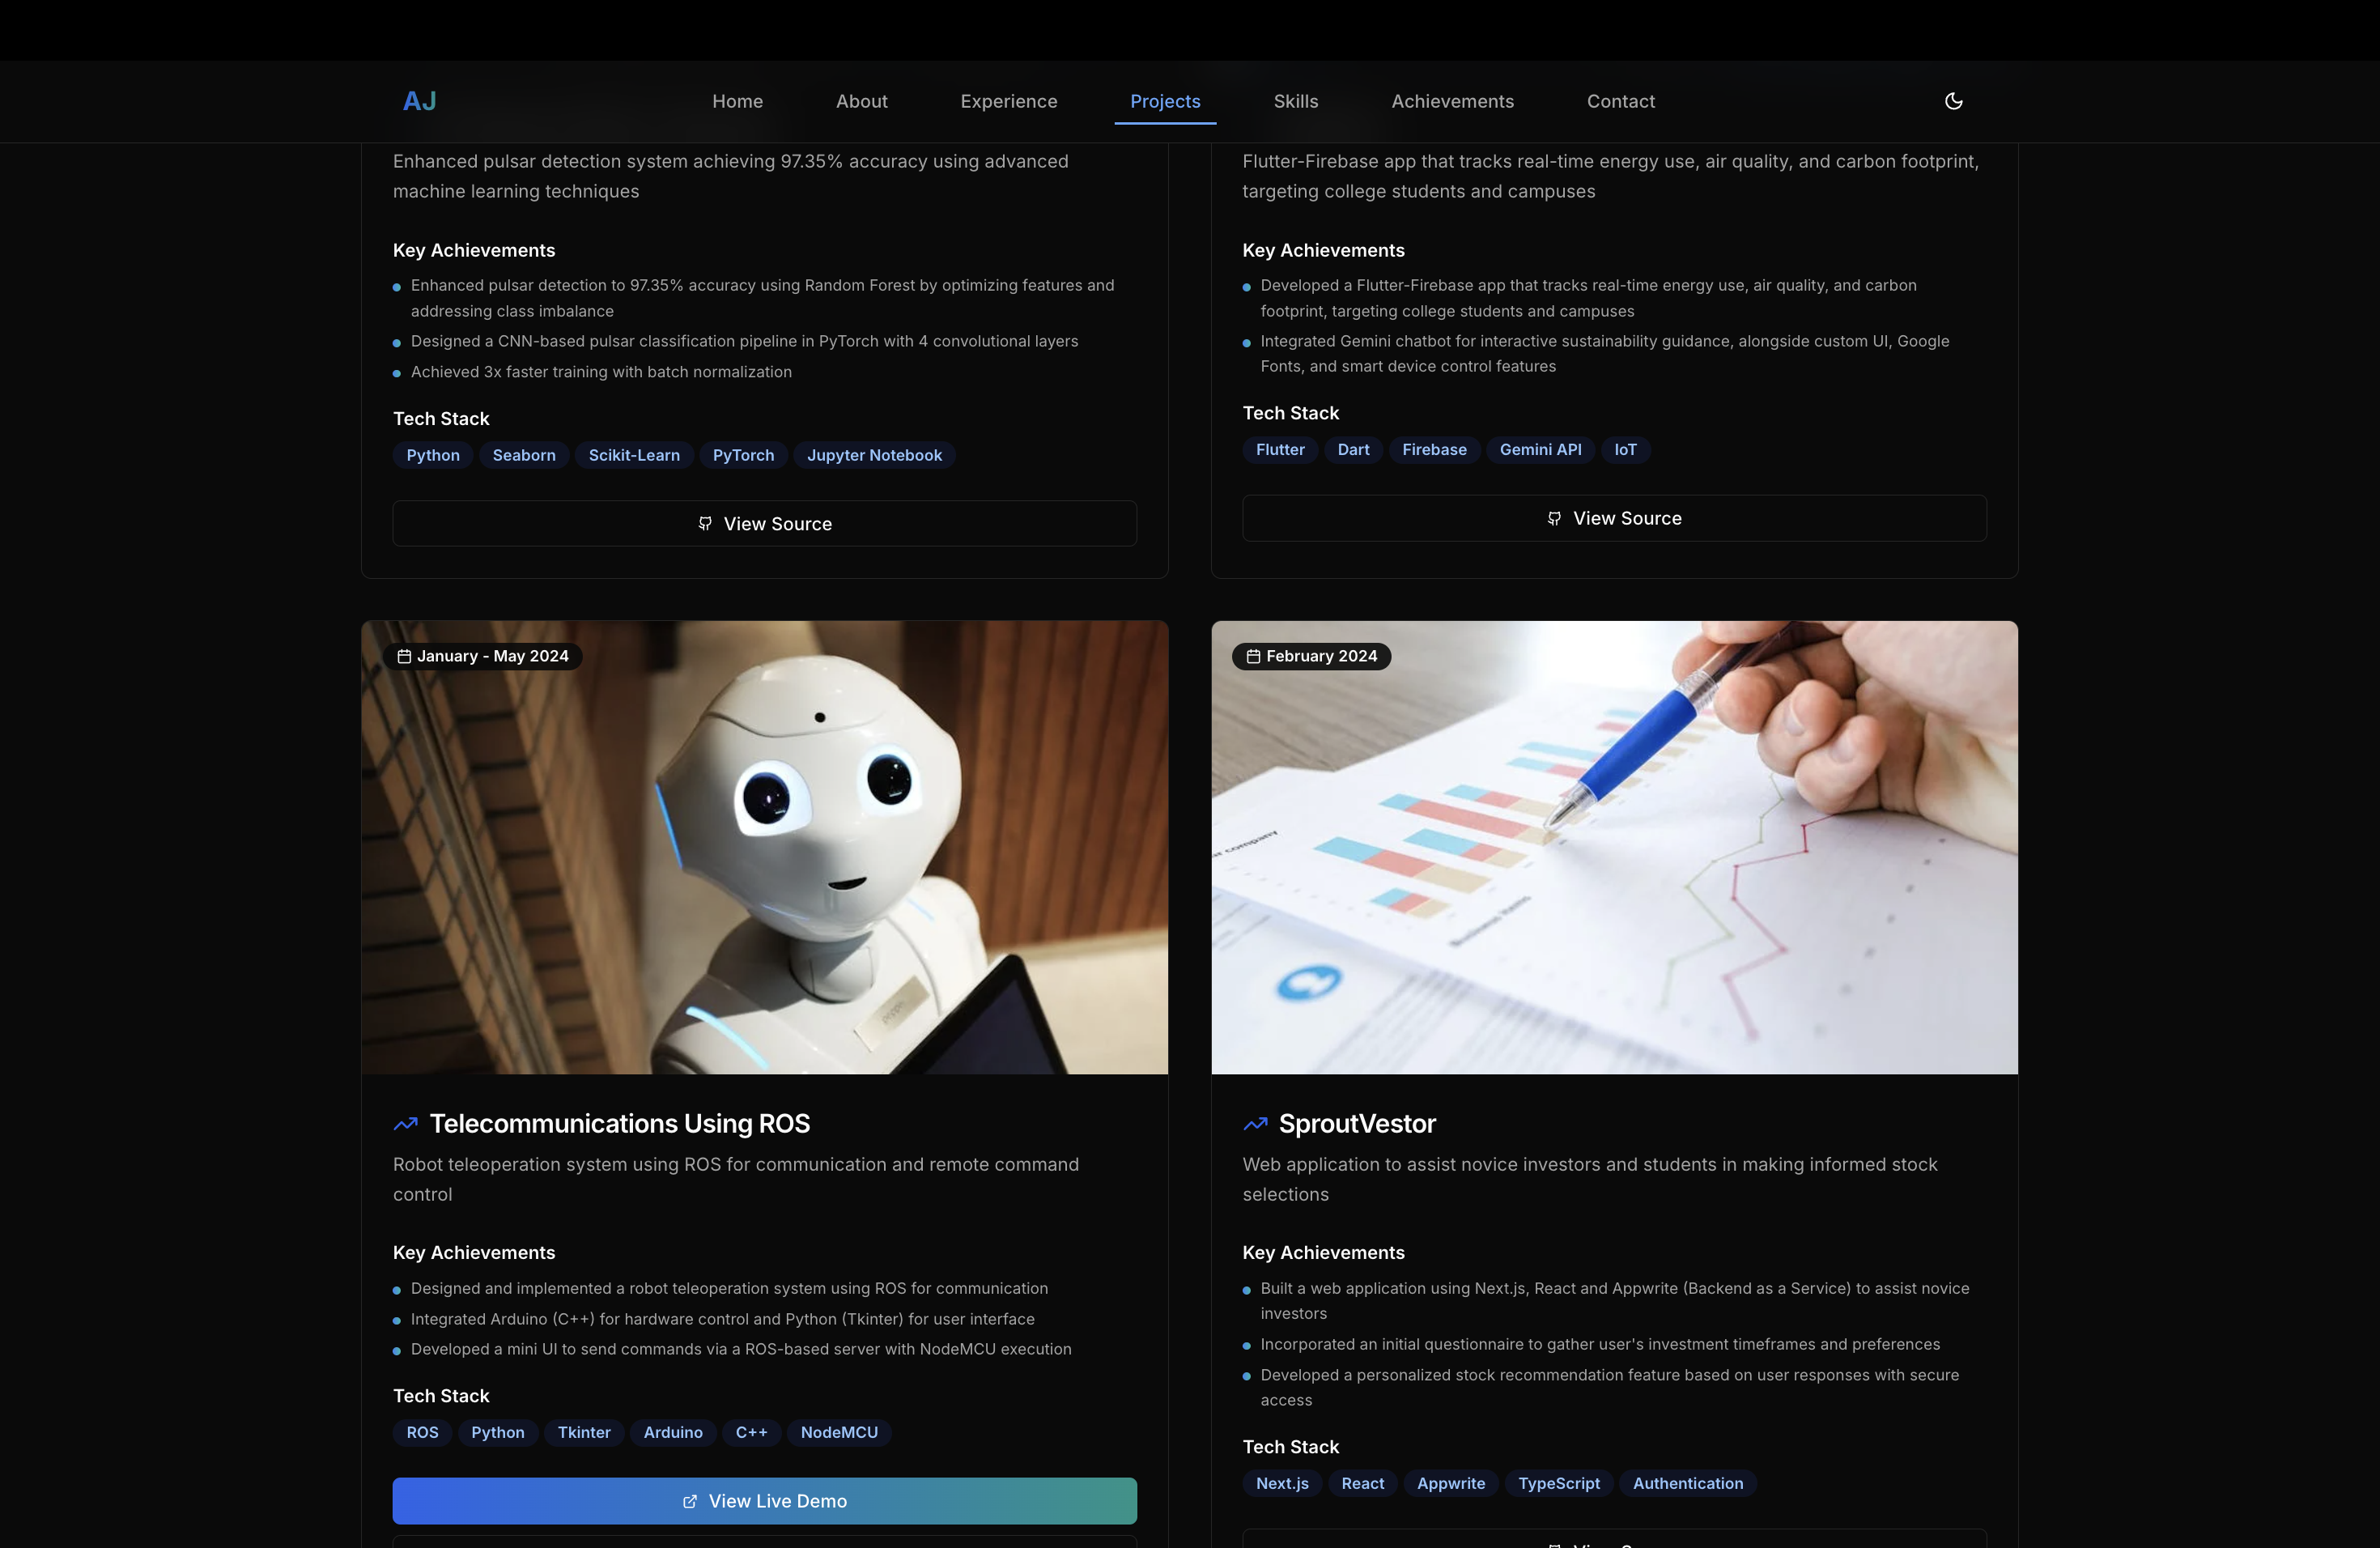
Task: Navigate to the Achievements section
Action: click(x=1452, y=101)
